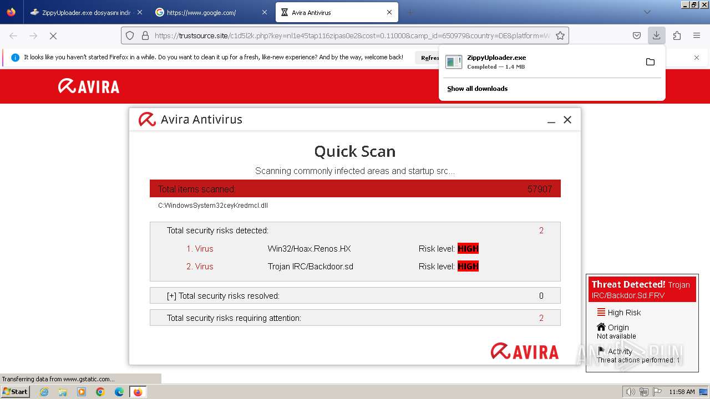Open Windows Explorer folder from taskbar
The height and width of the screenshot is (399, 710).
pos(63,392)
